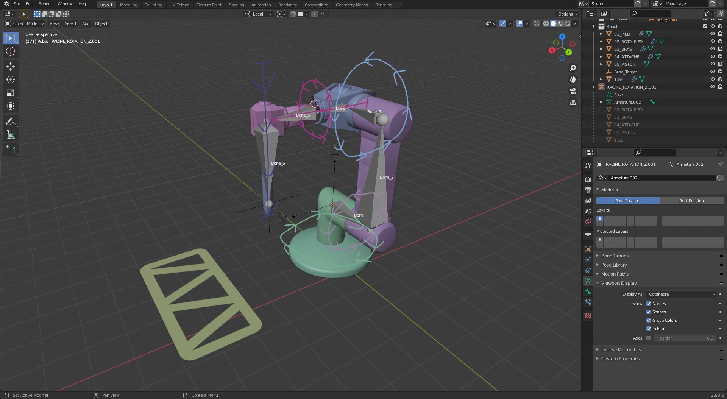727x399 pixels.
Task: Click the Rest Position button
Action: tap(691, 201)
